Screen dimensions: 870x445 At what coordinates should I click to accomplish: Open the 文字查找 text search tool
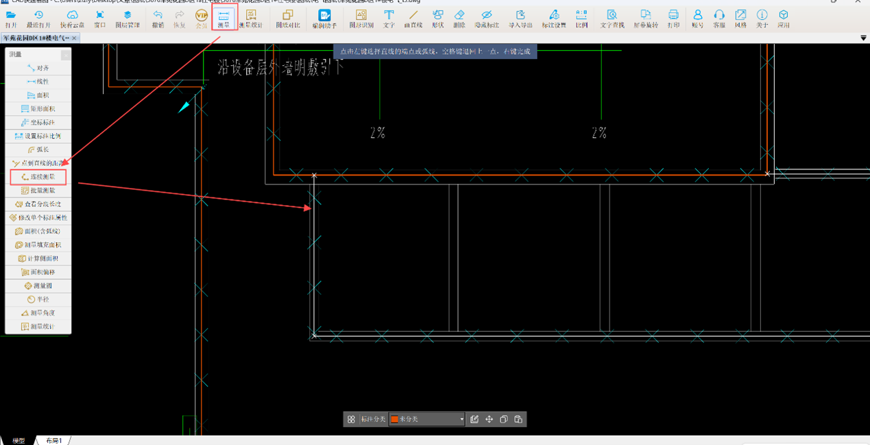[x=612, y=19]
